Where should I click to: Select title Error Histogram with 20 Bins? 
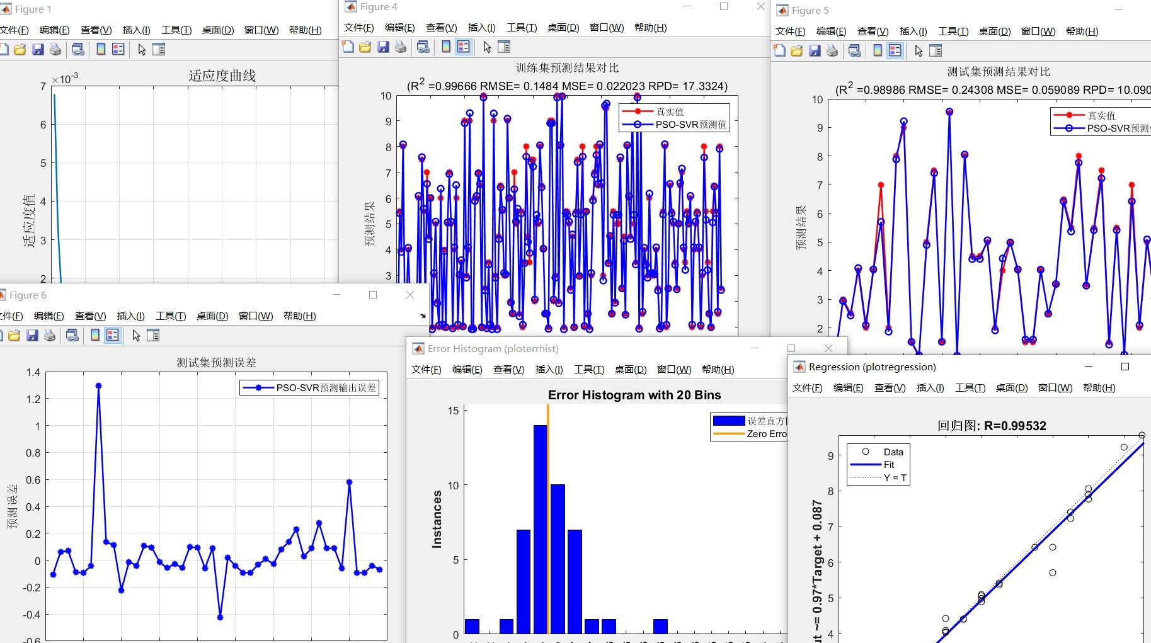point(634,395)
